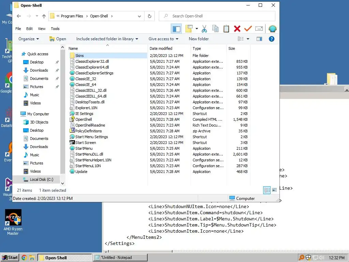Click the Open command button
Image resolution: width=349 pixels, height=262 pixels.
(58, 39)
